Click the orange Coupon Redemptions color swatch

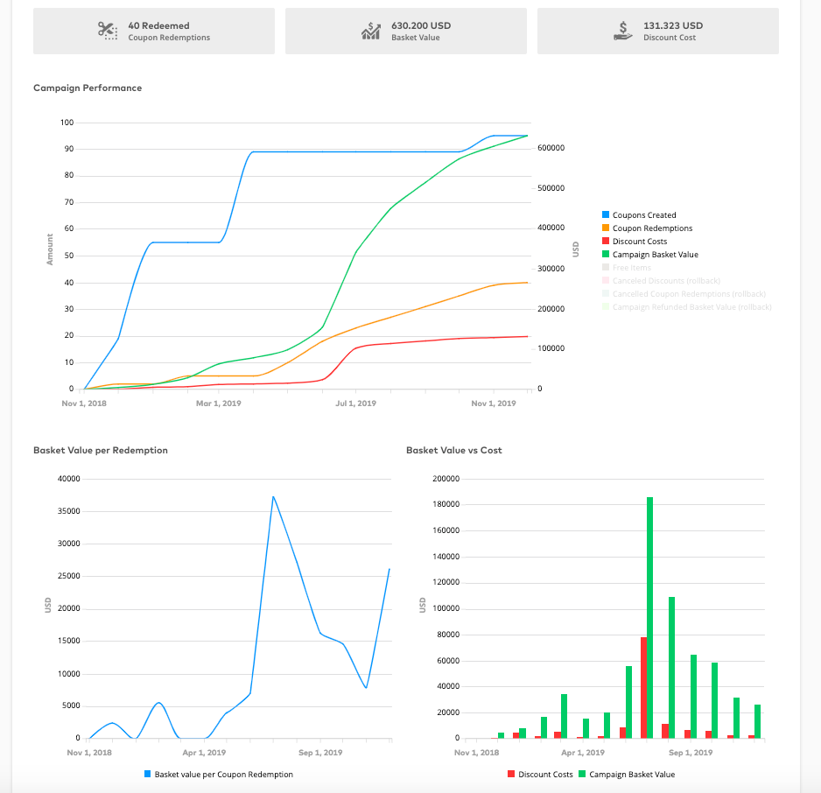click(606, 228)
